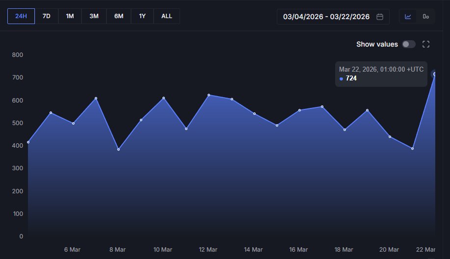
Task: Choose the 3M time range
Action: tap(94, 16)
